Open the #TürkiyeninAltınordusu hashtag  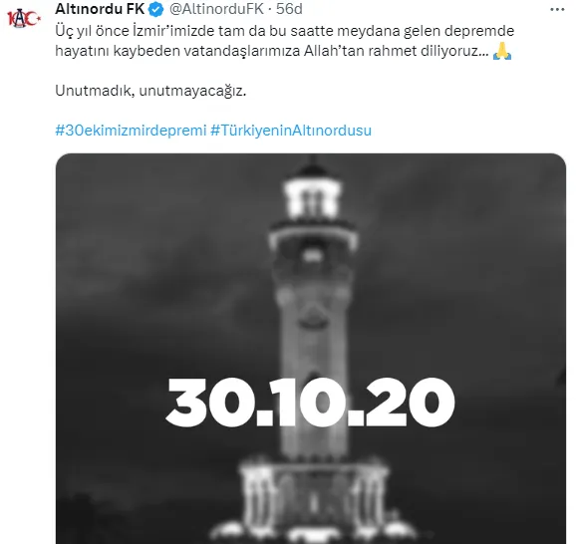pos(291,131)
